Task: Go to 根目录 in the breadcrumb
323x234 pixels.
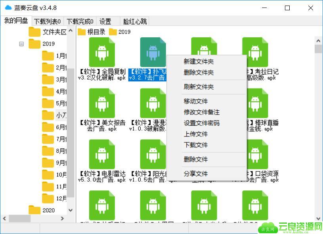Action: coord(96,32)
